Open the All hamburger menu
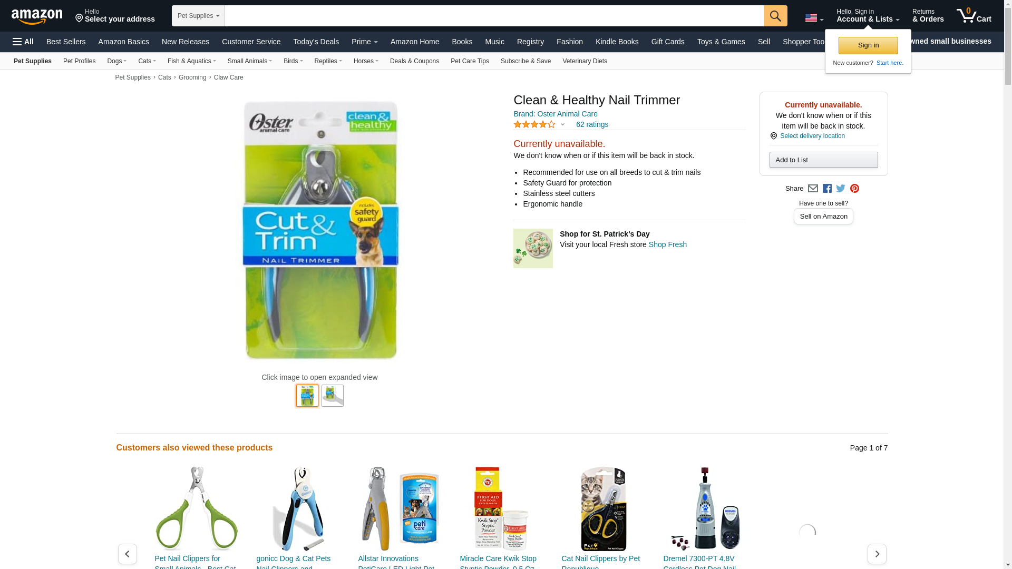The height and width of the screenshot is (569, 1012). 23,42
